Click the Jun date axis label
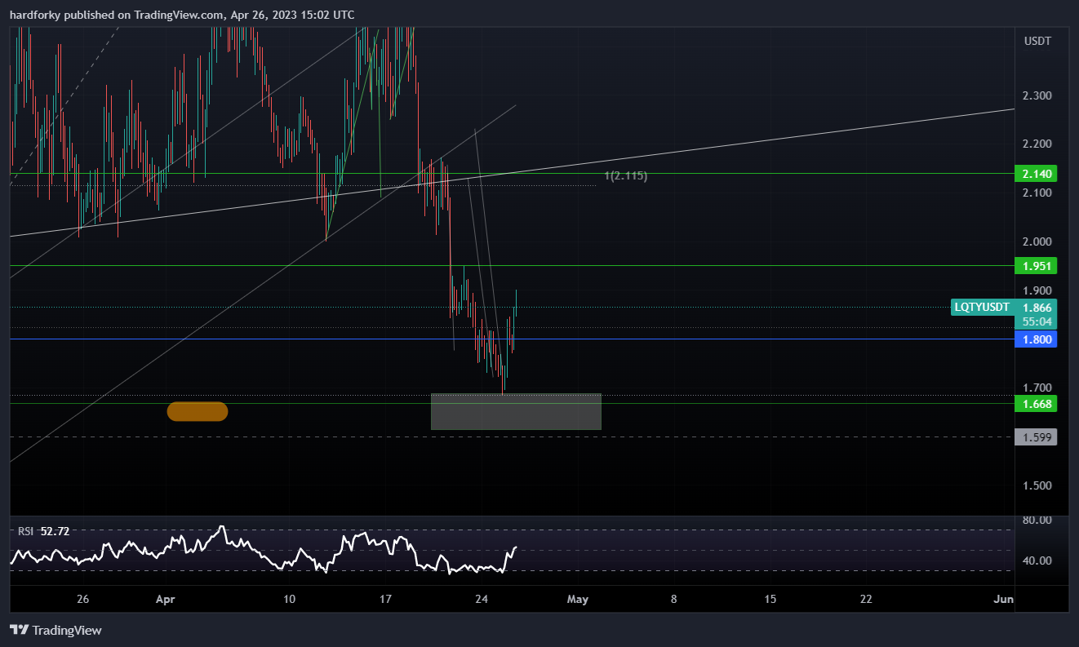The width and height of the screenshot is (1079, 647). click(1004, 599)
